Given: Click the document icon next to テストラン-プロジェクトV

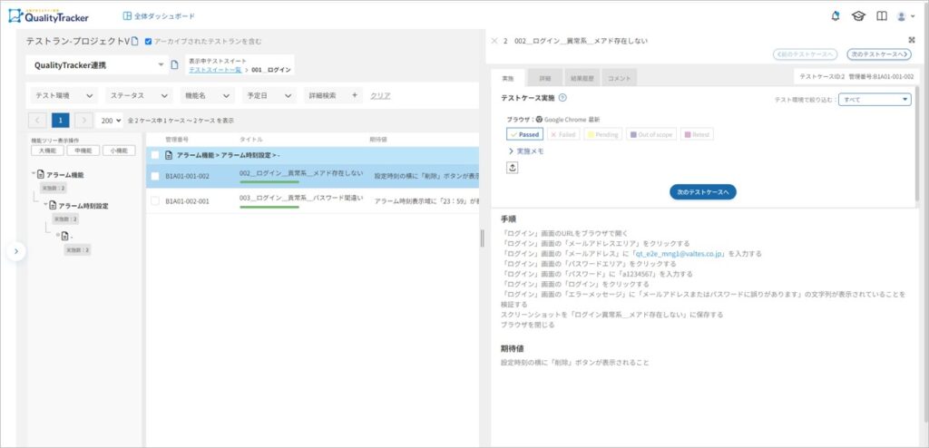Looking at the screenshot, I should point(135,42).
